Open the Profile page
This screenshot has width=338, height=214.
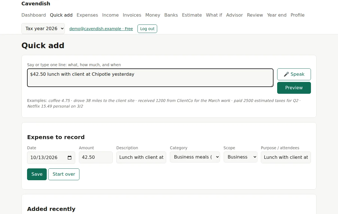click(297, 15)
